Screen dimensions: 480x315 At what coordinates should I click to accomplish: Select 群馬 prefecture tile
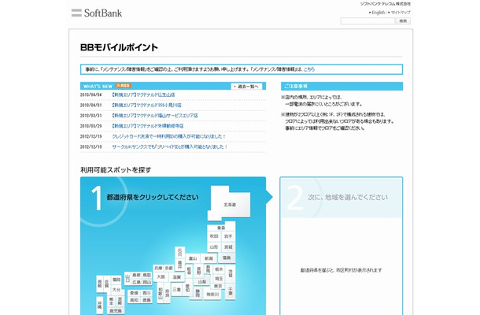click(209, 269)
